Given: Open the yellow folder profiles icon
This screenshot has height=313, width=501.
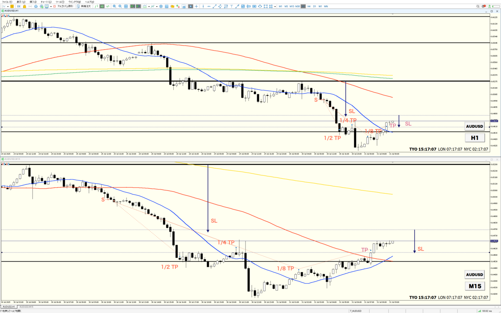Looking at the screenshot, I should pyautogui.click(x=172, y=7).
